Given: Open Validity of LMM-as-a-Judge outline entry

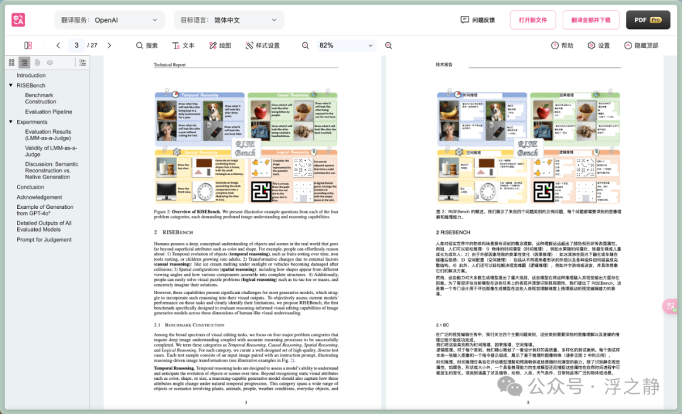Looking at the screenshot, I should tap(51, 151).
